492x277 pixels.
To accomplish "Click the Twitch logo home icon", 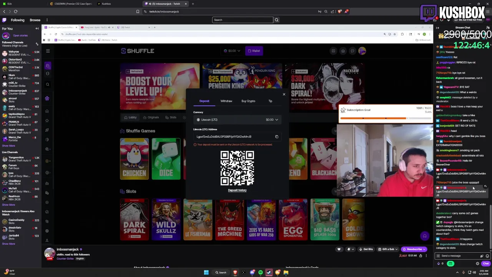I will pyautogui.click(x=5, y=20).
